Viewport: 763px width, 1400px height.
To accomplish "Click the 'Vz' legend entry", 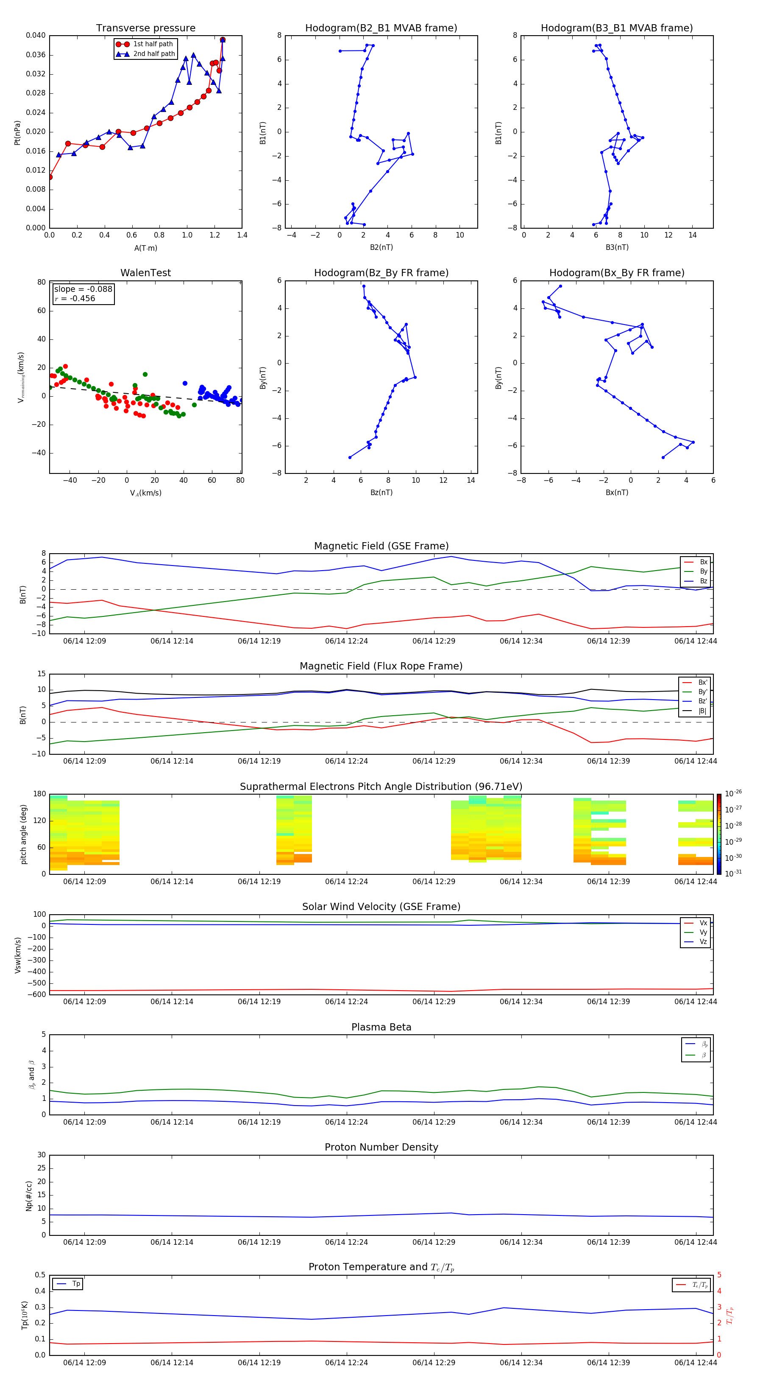I will coord(696,942).
